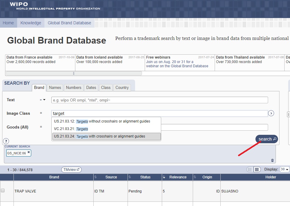
Task: Open the TMview external link
Action: click(x=71, y=170)
